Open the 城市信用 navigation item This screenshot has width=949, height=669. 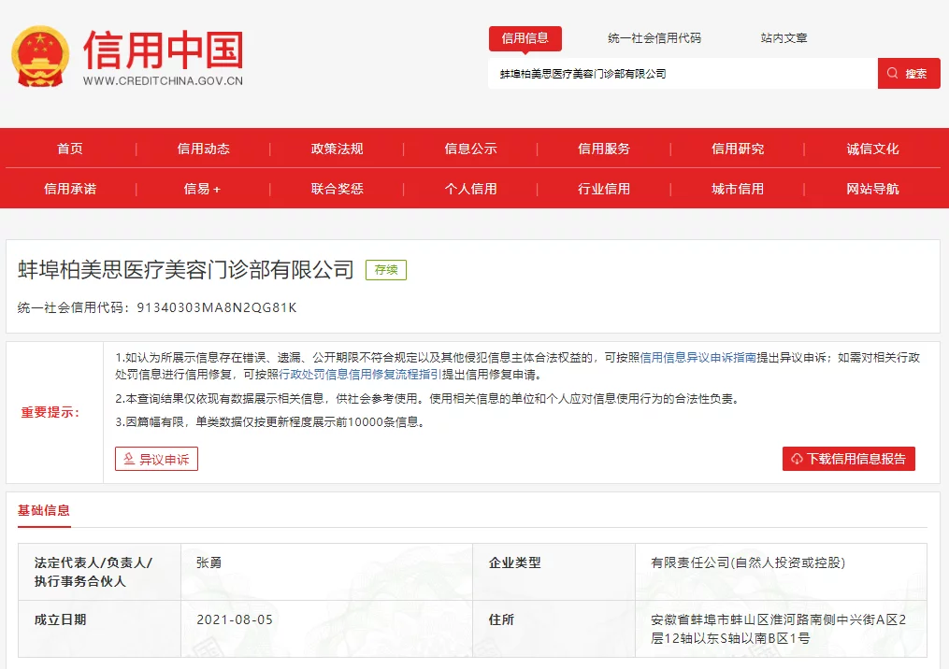tap(738, 189)
